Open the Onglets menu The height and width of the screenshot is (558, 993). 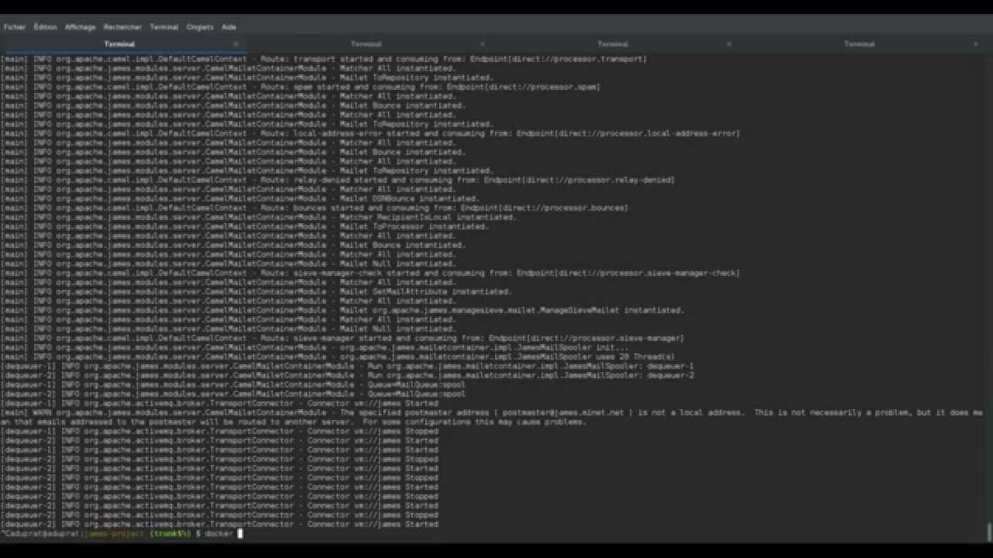click(x=199, y=27)
